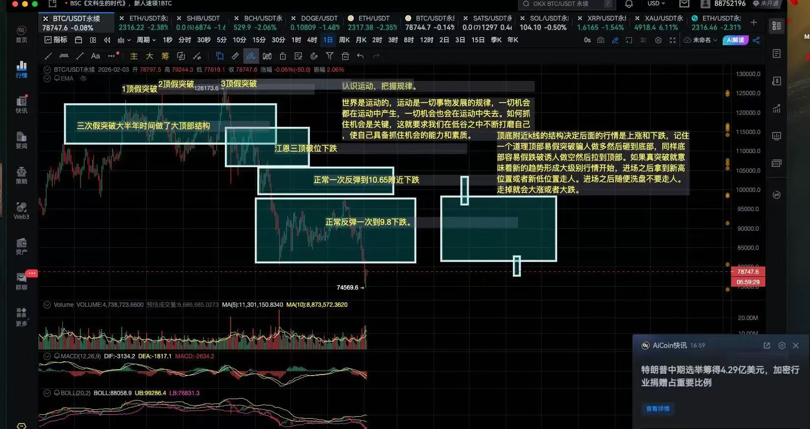810x429 pixels.
Task: Delete drawings with the trash icon
Action: click(345, 56)
